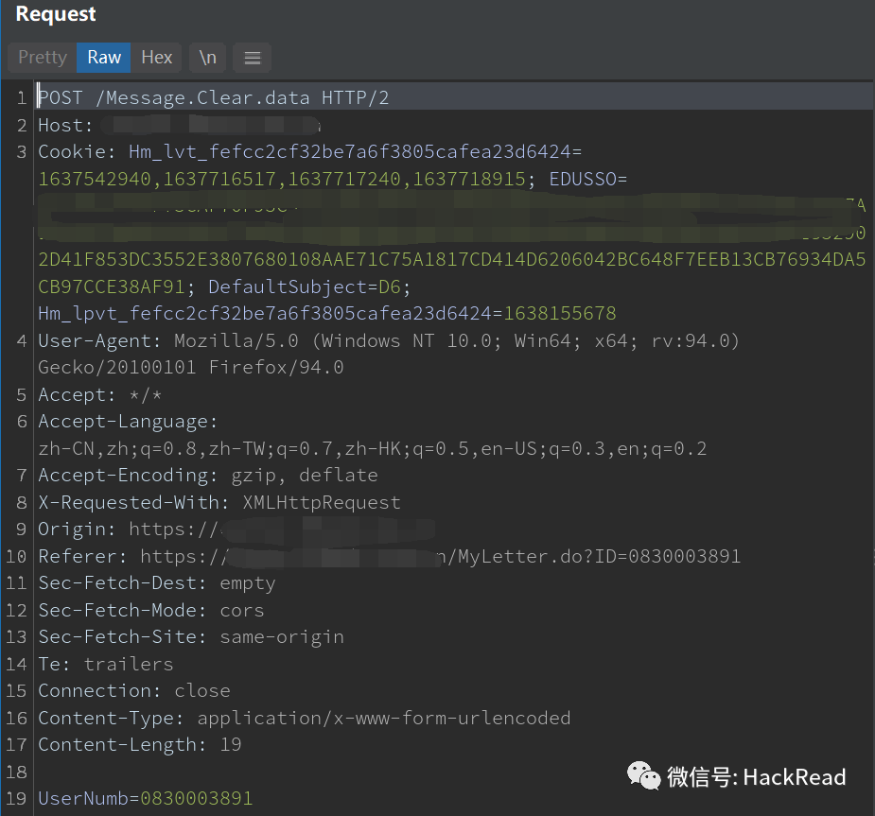Click the Referer MyLetter.do?ID=0830003891 text
Screen dimensions: 875x816
coord(599,557)
